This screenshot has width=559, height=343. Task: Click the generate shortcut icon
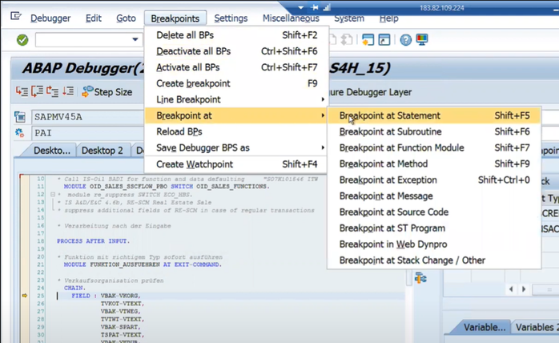point(384,39)
